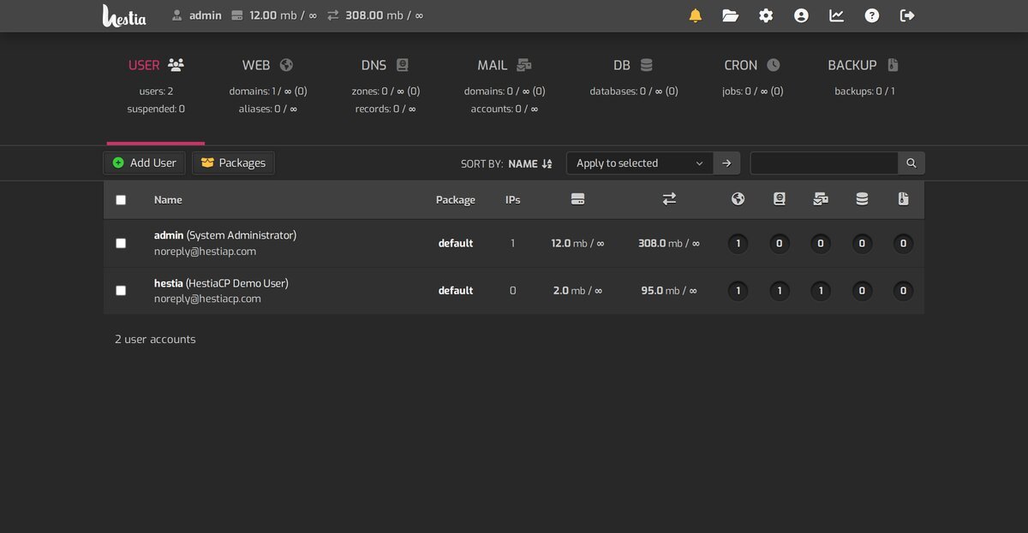This screenshot has height=533, width=1028.
Task: Log out using the exit icon
Action: [x=907, y=15]
